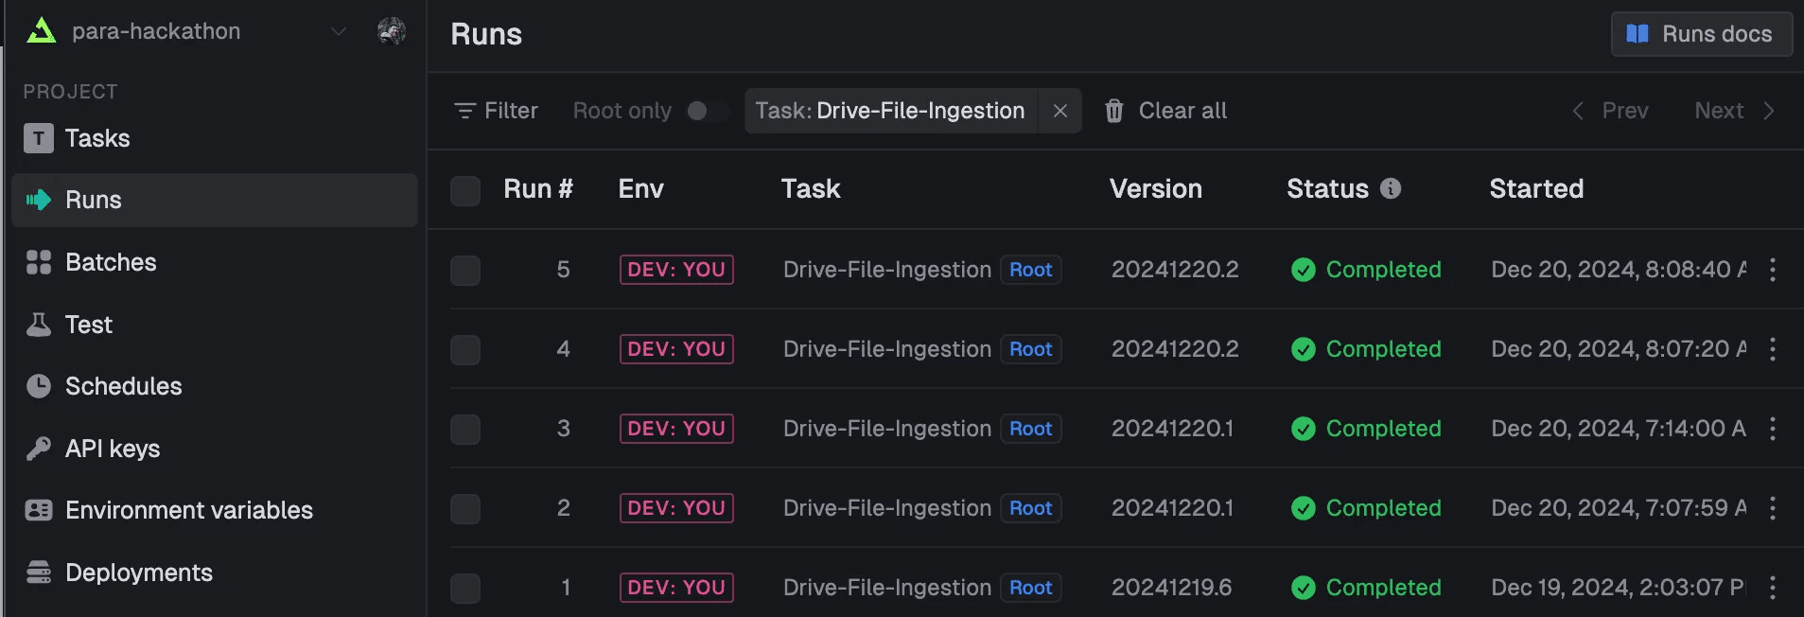The width and height of the screenshot is (1804, 617).
Task: Check the select-all runs checkbox
Action: tap(465, 190)
